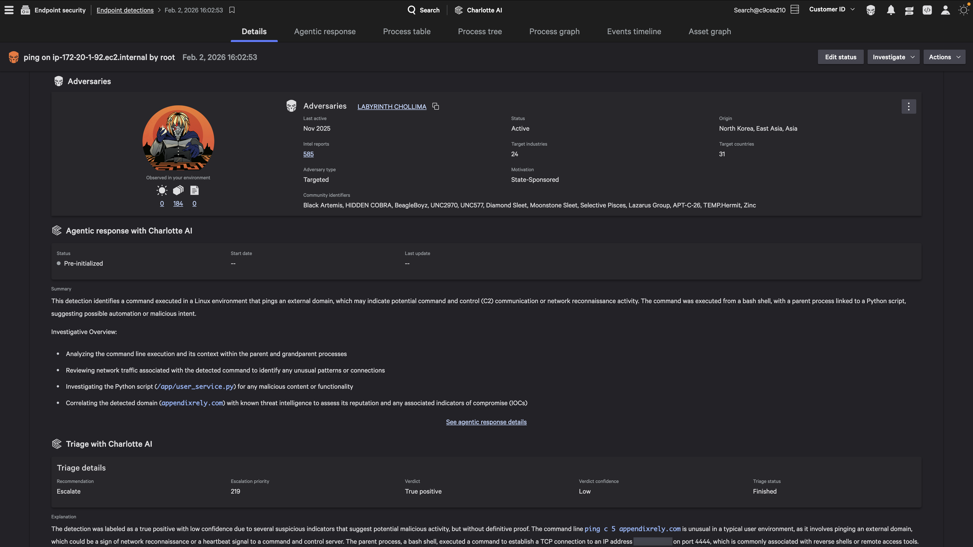973x547 pixels.
Task: Open the notifications bell
Action: coord(891,10)
